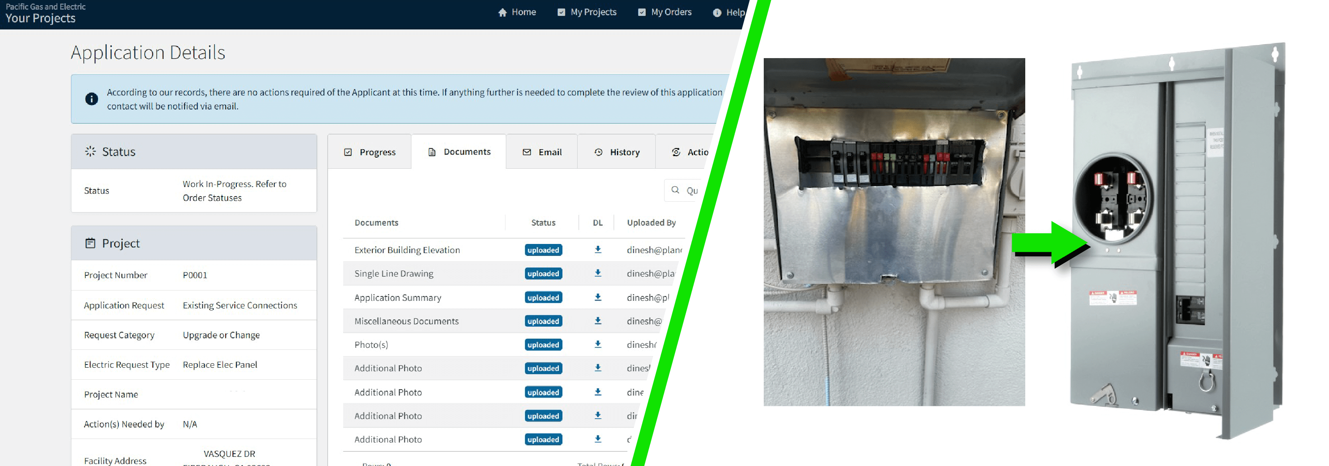Select the Exterior Building Elevation row text
This screenshot has height=466, width=1329.
(407, 250)
